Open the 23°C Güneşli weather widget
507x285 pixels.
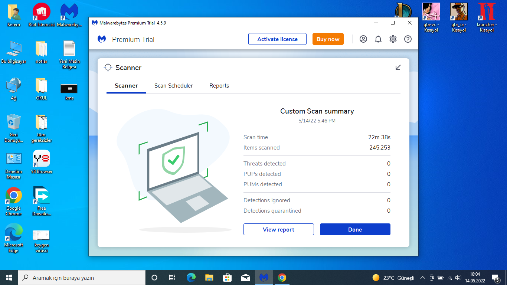point(393,278)
